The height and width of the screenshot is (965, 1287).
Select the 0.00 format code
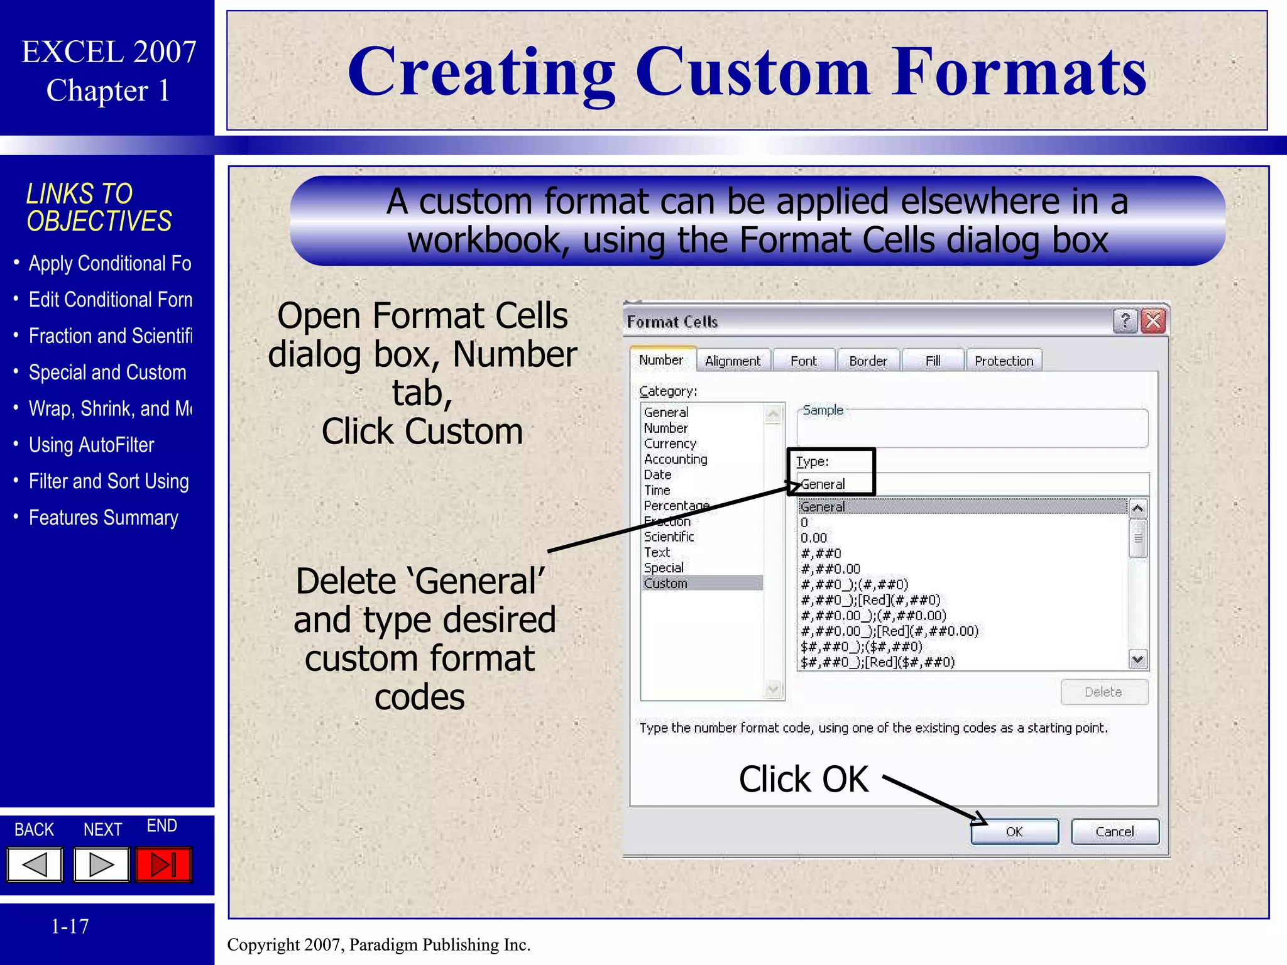coord(814,538)
